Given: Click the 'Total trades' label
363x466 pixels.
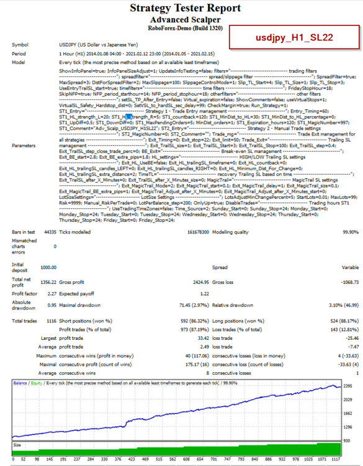Looking at the screenshot, I should click(x=24, y=321).
